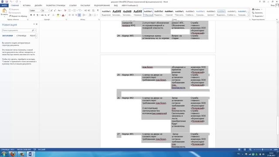Close the Навигация pane
This screenshot has width=279, height=157.
pyautogui.click(x=37, y=24)
